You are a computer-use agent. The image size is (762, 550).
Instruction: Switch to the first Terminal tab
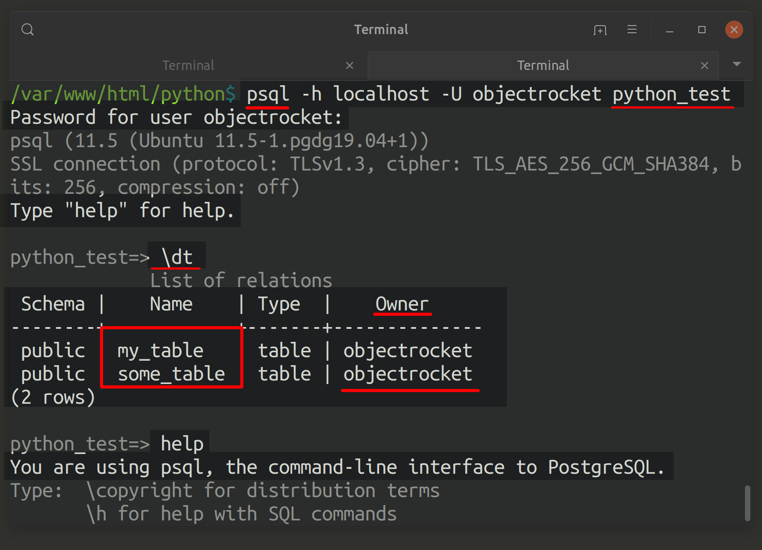tap(188, 65)
